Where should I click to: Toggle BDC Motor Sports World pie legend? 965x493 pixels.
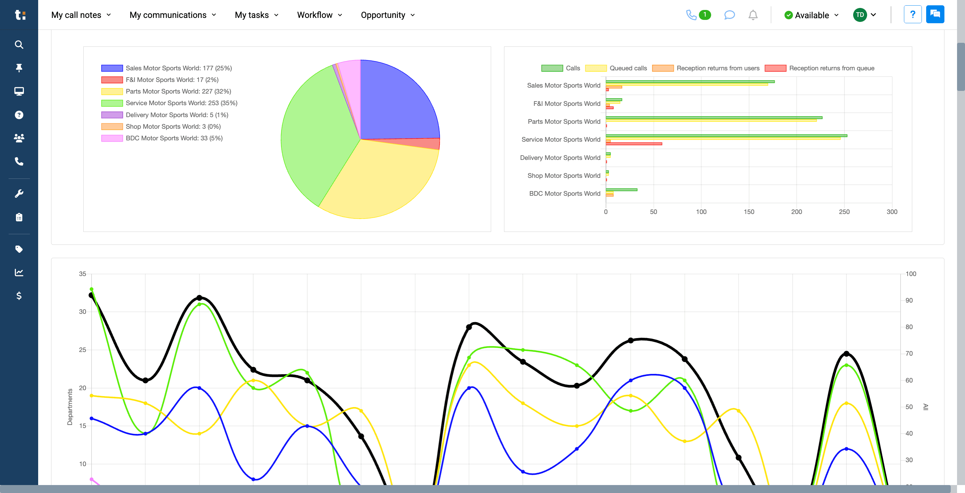tap(162, 138)
